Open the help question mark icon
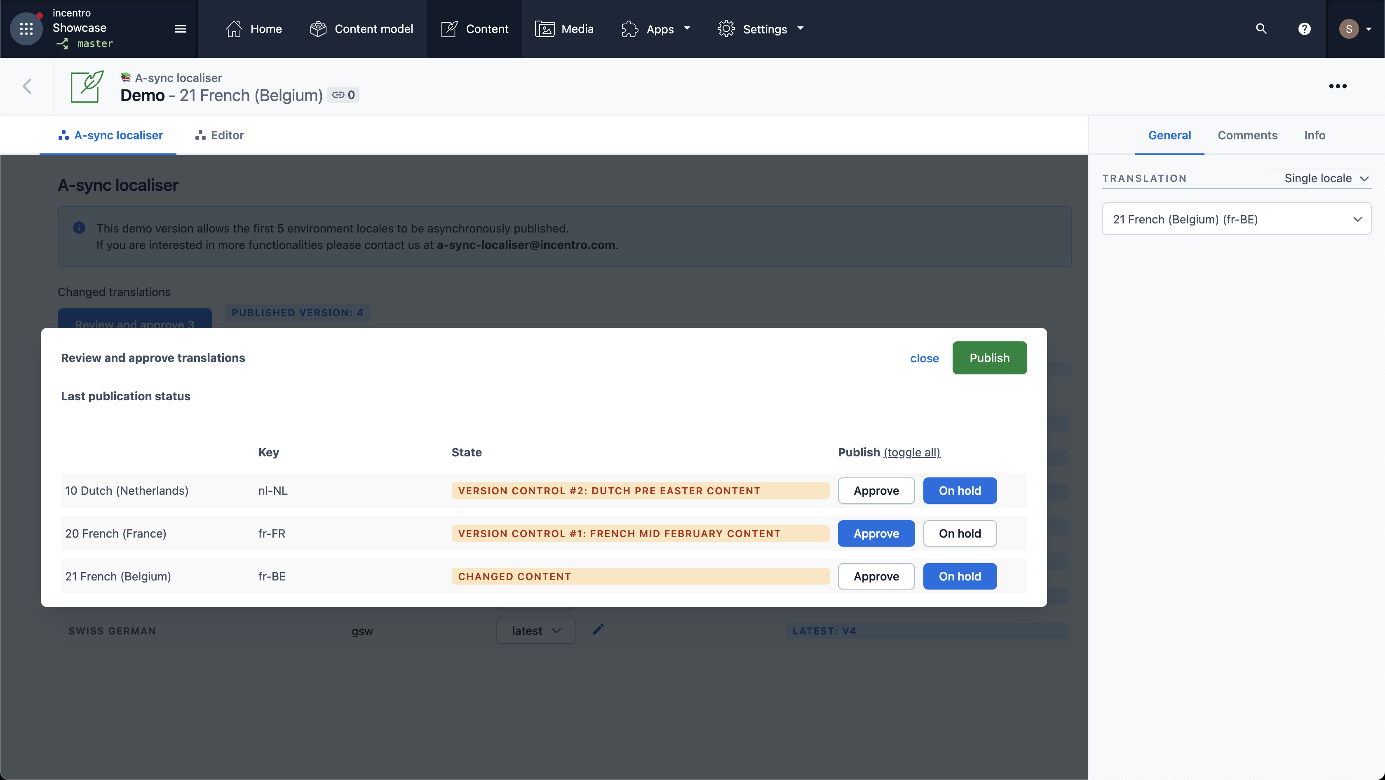Screen dimensions: 1385x780 1304,28
